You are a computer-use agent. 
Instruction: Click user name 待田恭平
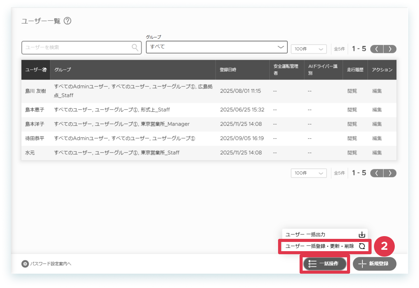[x=35, y=139]
